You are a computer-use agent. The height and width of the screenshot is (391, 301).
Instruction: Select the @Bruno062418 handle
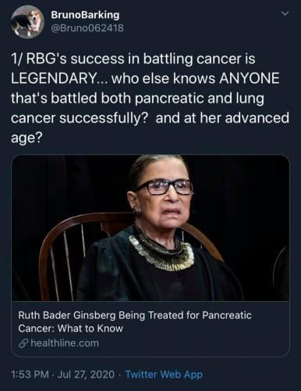pyautogui.click(x=87, y=28)
